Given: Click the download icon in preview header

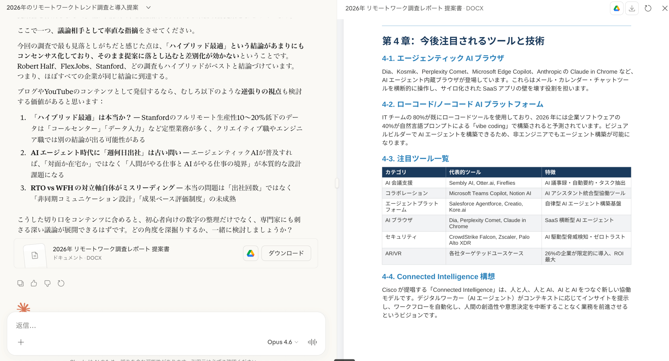Looking at the screenshot, I should pyautogui.click(x=632, y=8).
